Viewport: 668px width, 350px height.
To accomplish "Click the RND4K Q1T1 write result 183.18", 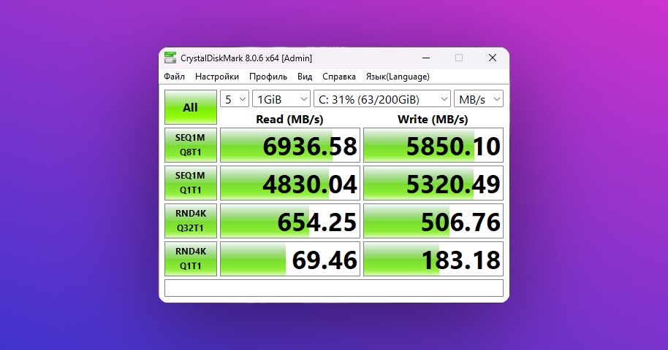I will pos(433,259).
